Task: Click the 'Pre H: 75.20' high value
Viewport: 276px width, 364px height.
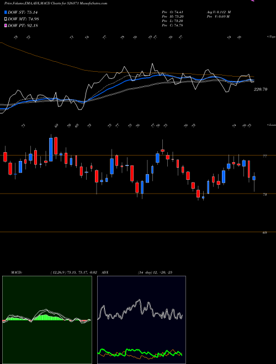Action: point(172,17)
